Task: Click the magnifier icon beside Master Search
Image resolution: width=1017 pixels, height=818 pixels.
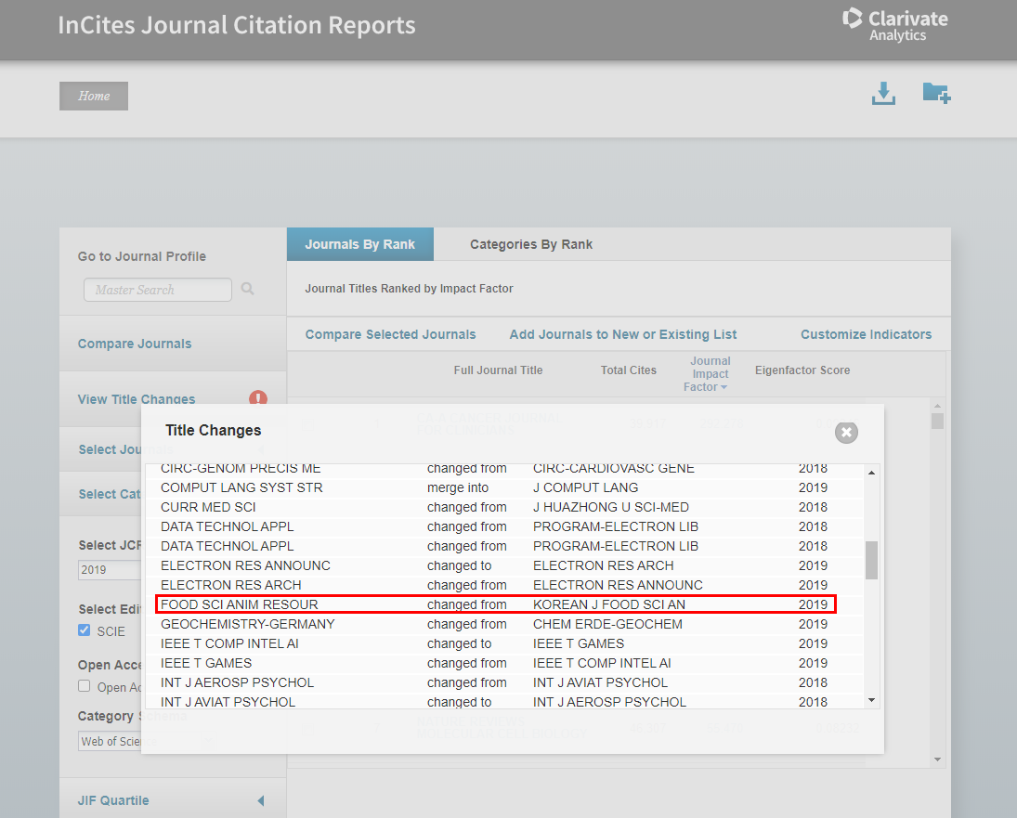Action: point(247,289)
